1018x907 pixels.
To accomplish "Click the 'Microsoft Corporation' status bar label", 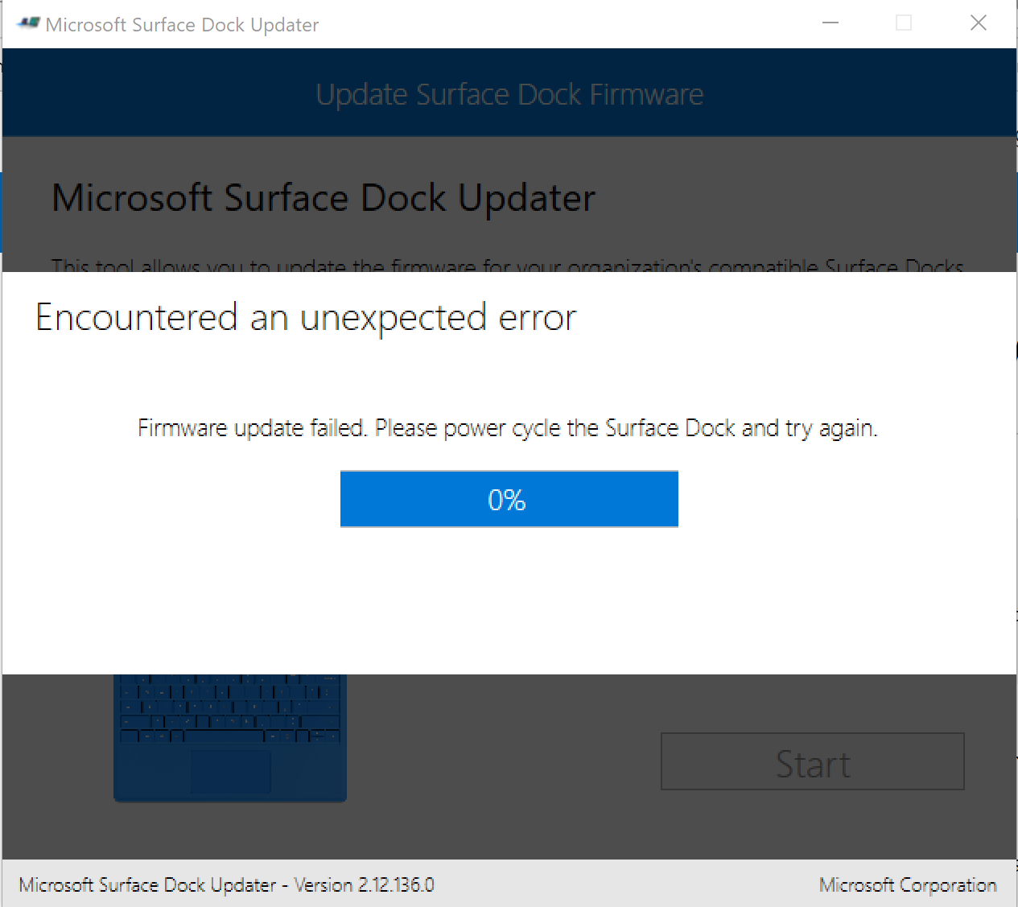I will [907, 884].
